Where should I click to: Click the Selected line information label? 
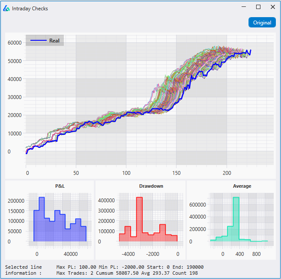[24, 270]
